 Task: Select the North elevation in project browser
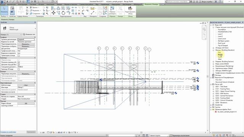(220, 55)
